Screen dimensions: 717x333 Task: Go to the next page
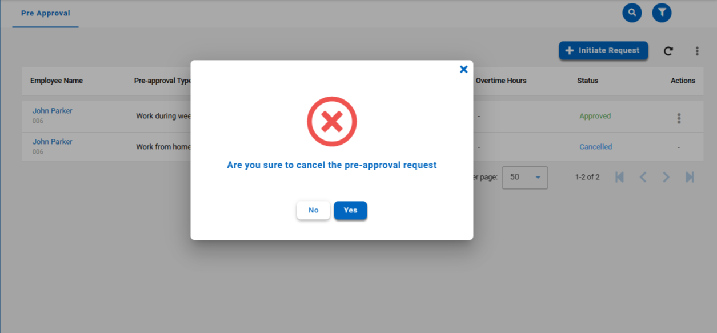tap(666, 177)
